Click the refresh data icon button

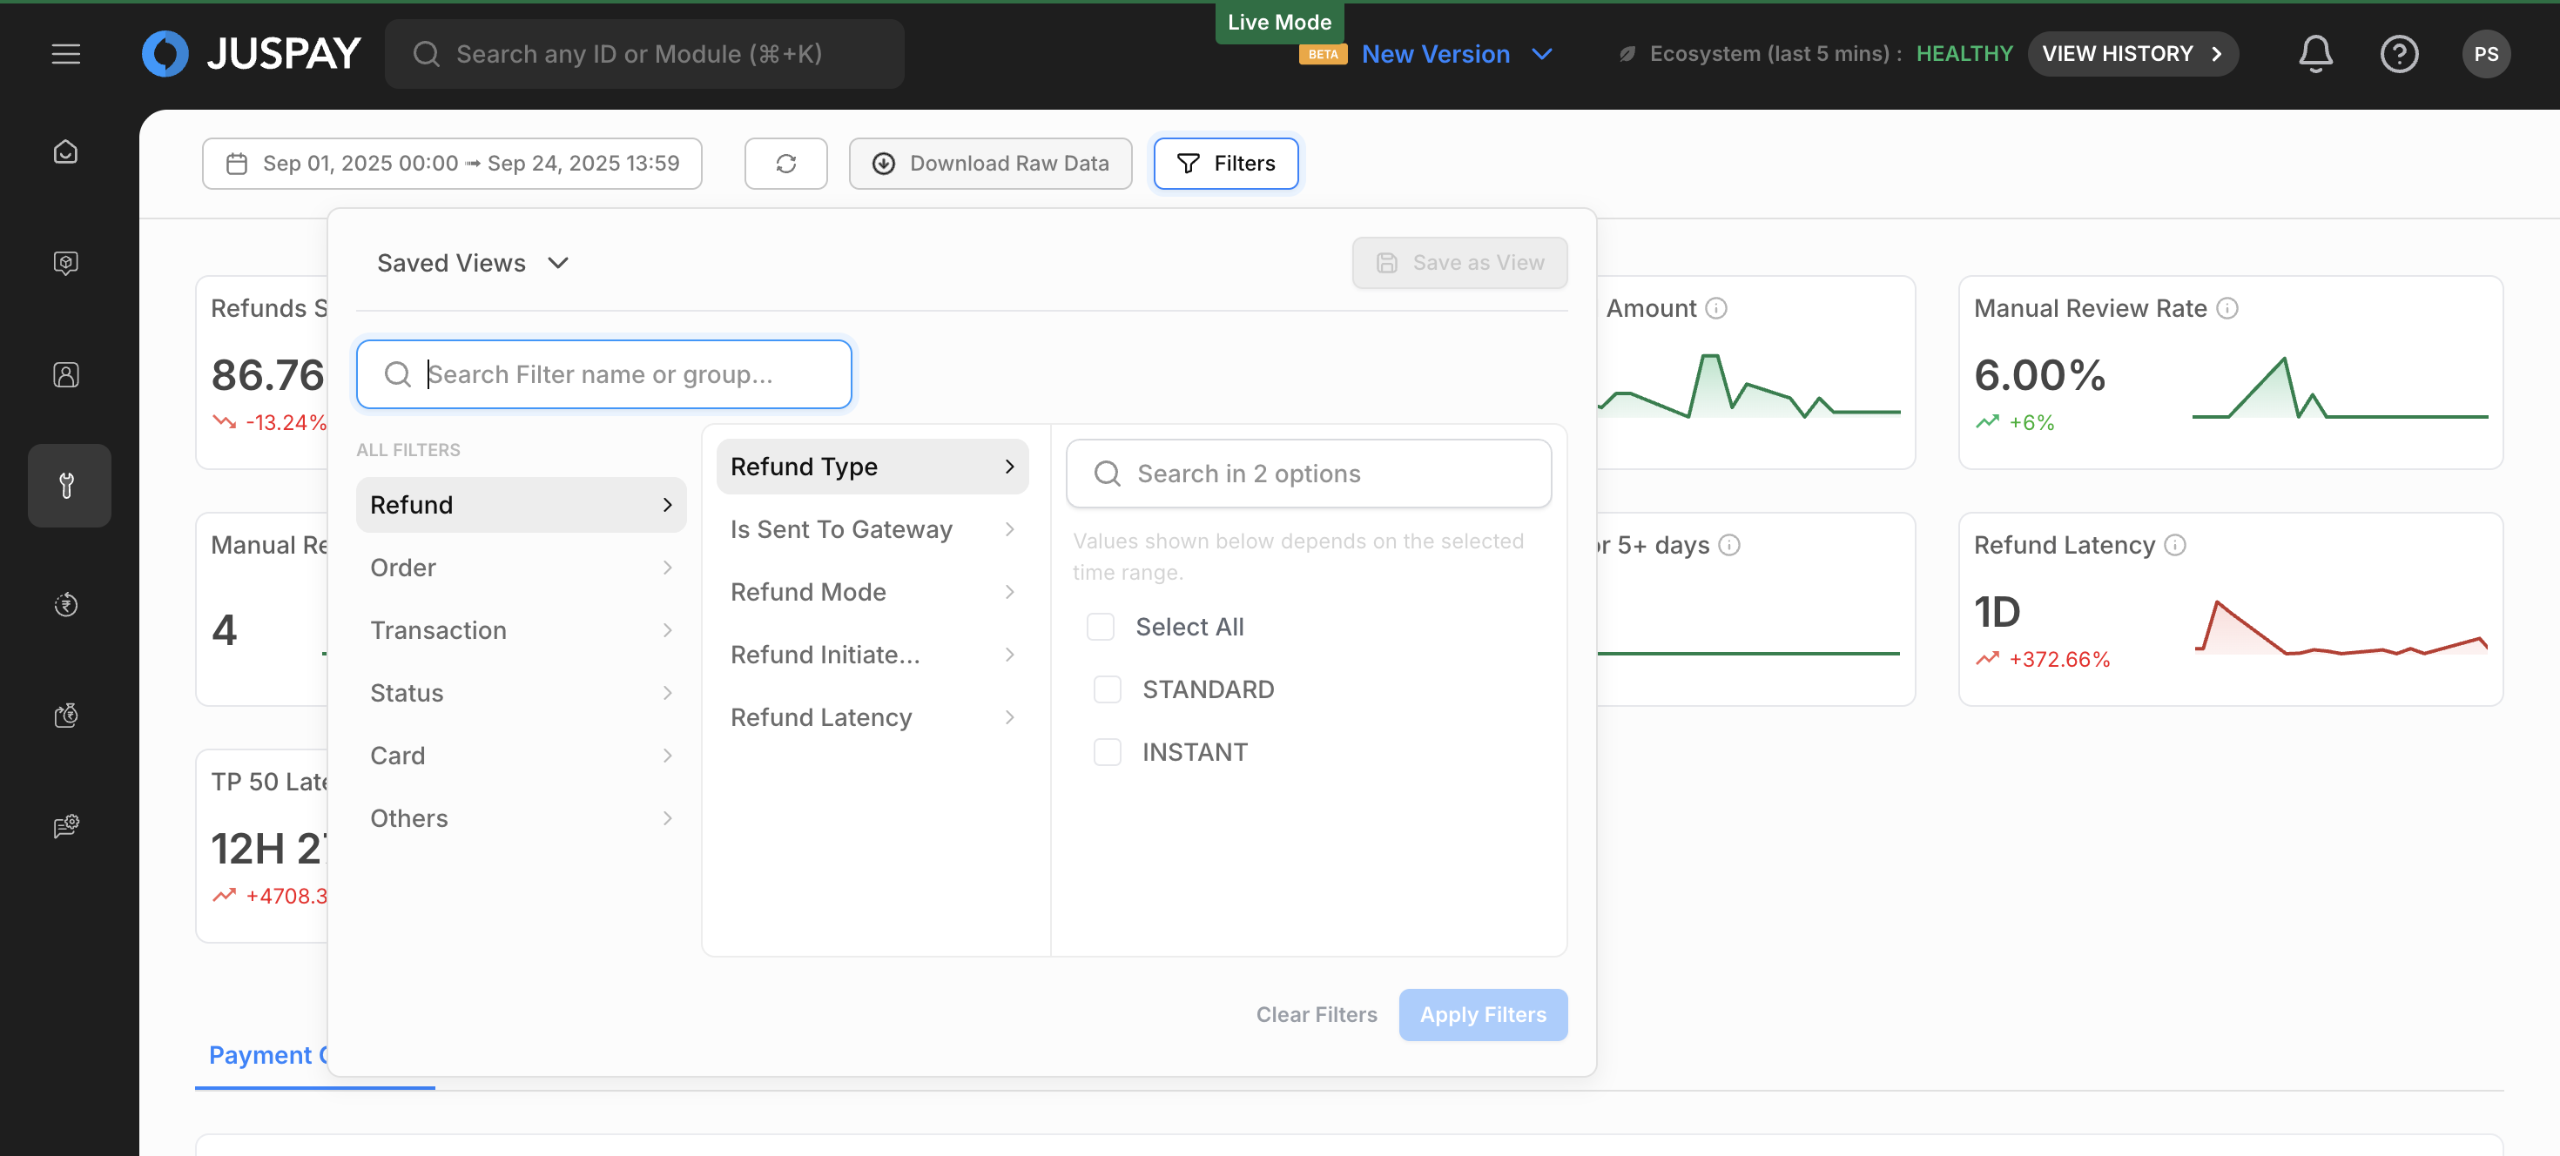(785, 163)
